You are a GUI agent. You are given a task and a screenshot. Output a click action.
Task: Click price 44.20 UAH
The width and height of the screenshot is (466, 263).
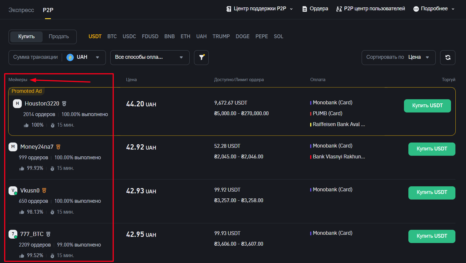coord(141,104)
